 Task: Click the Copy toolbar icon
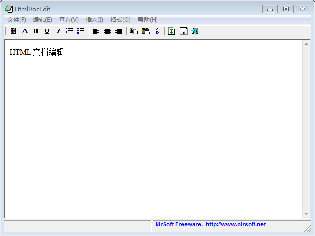click(134, 31)
